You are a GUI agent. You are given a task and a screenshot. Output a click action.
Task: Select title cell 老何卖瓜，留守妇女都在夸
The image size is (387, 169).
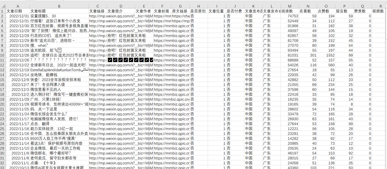[x=59, y=158]
